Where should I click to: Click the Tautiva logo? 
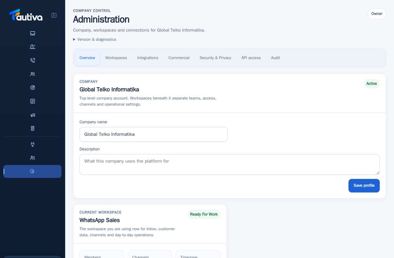coord(26,15)
